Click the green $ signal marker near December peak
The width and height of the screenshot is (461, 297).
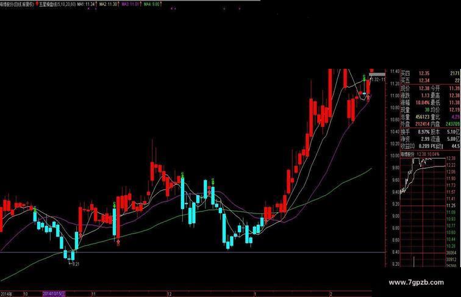coord(182,174)
